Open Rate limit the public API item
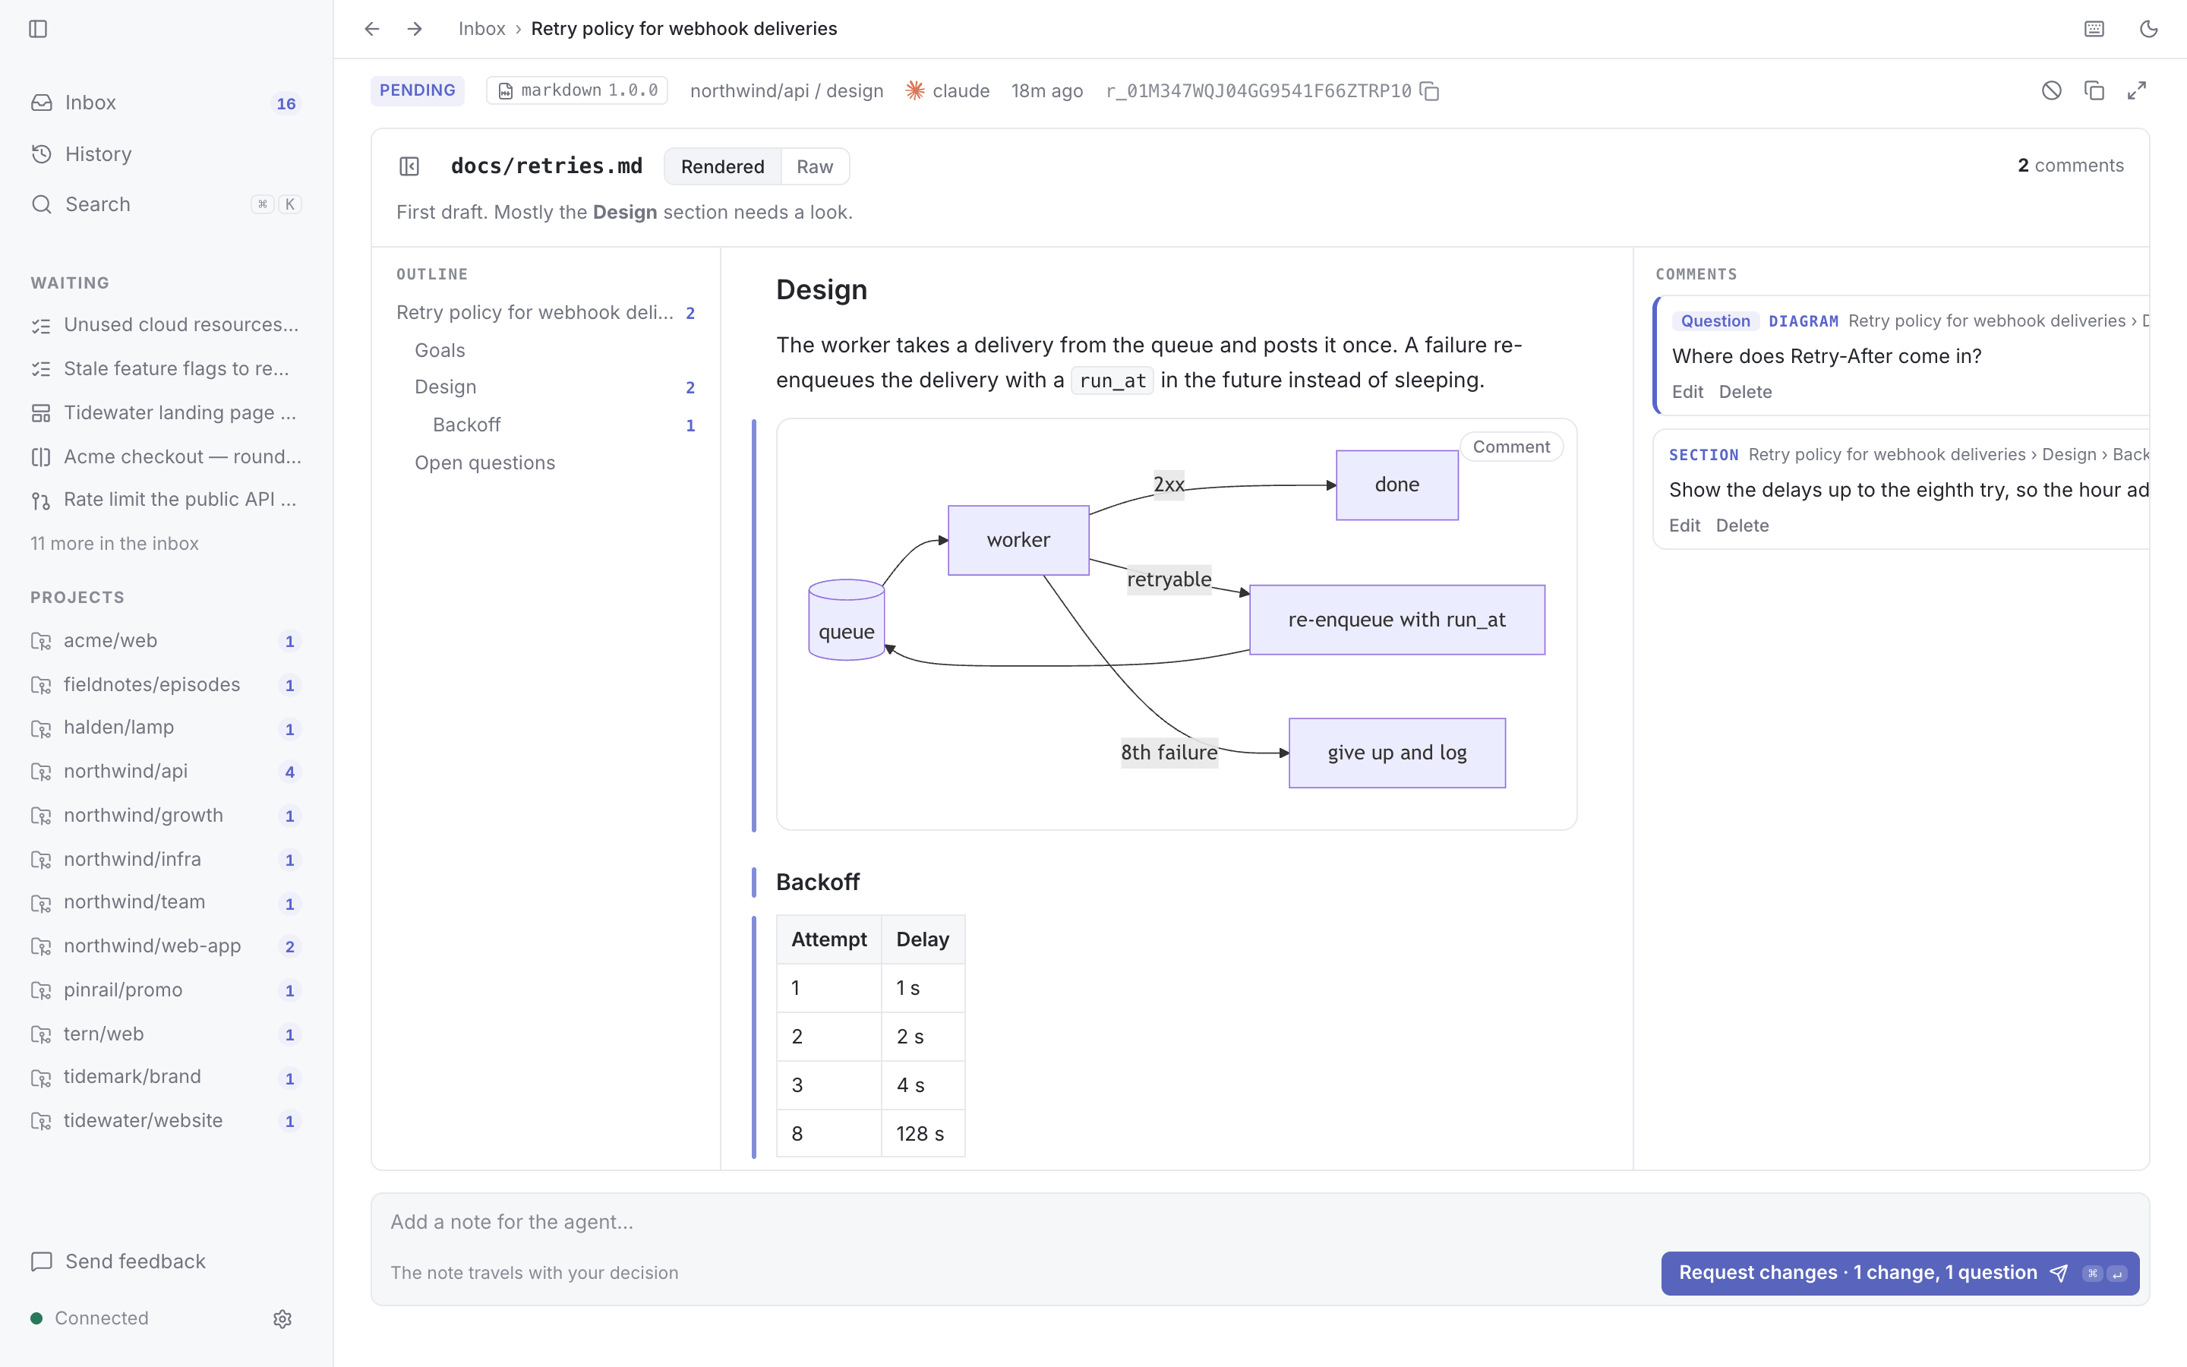Screen dimensions: 2187x1367 tap(166, 500)
